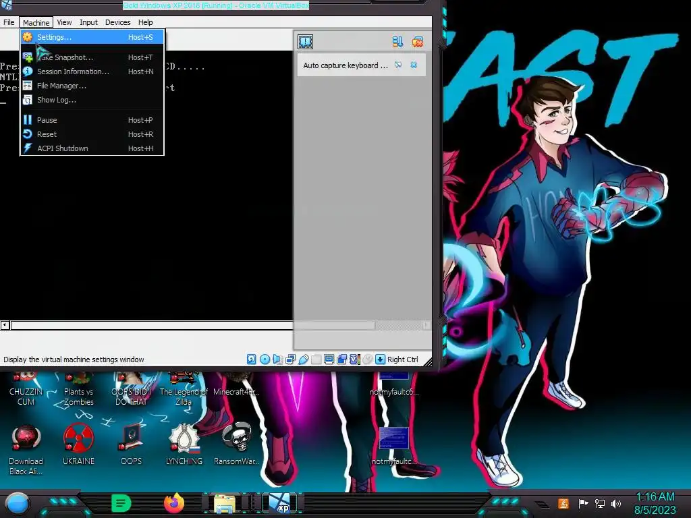Dismiss the Auto capture keyboard notification
The image size is (691, 518).
pyautogui.click(x=414, y=65)
